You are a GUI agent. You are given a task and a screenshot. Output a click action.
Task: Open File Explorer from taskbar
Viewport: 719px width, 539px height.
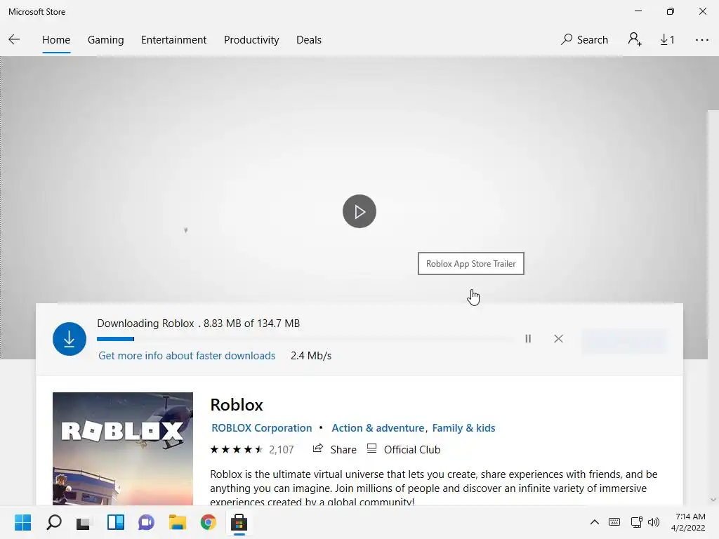177,522
